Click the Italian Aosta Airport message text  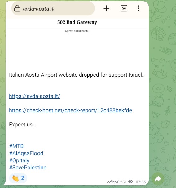point(77,75)
